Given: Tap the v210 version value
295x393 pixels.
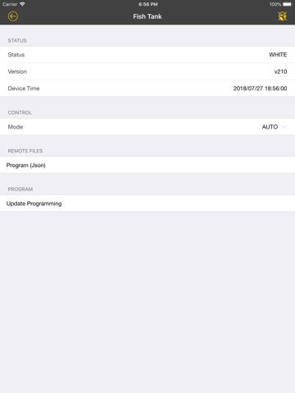Looking at the screenshot, I should click(280, 71).
